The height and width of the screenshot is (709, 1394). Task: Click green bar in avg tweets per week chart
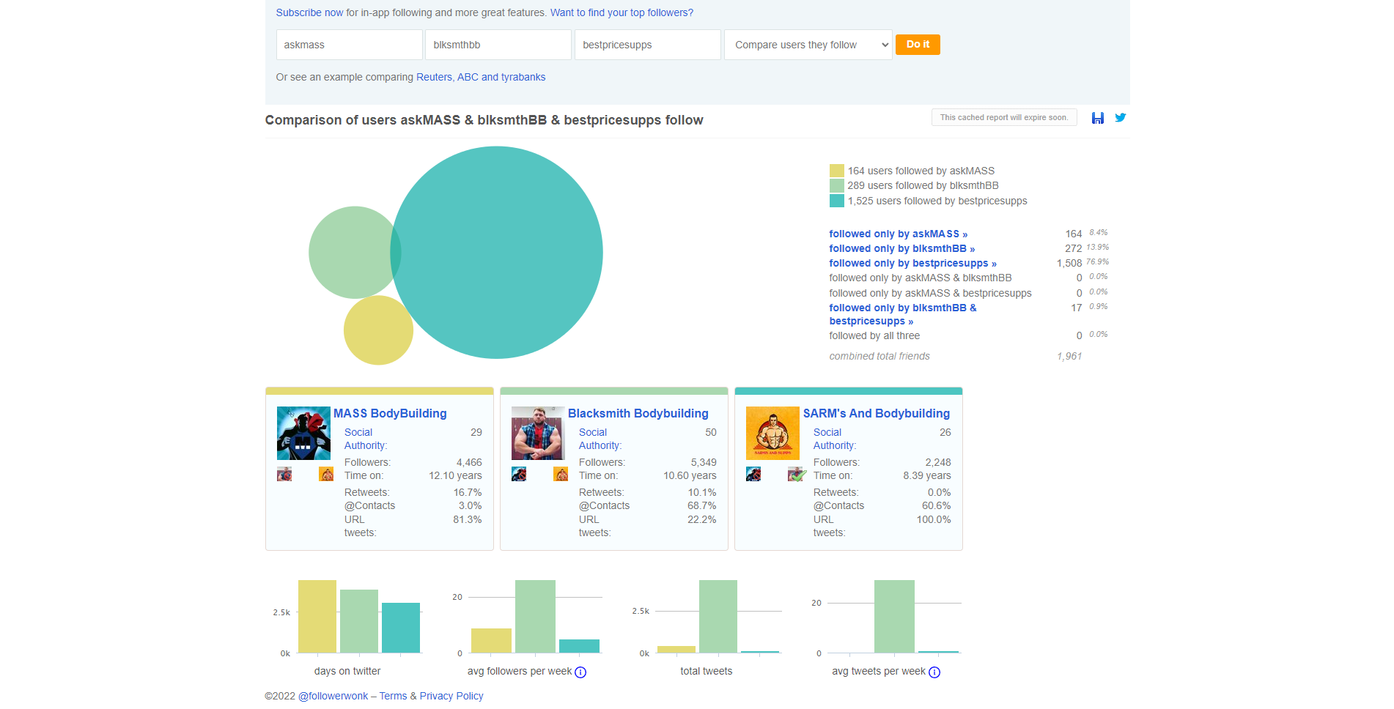[894, 616]
